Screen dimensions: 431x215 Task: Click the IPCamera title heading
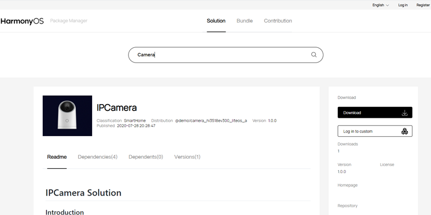(x=116, y=108)
